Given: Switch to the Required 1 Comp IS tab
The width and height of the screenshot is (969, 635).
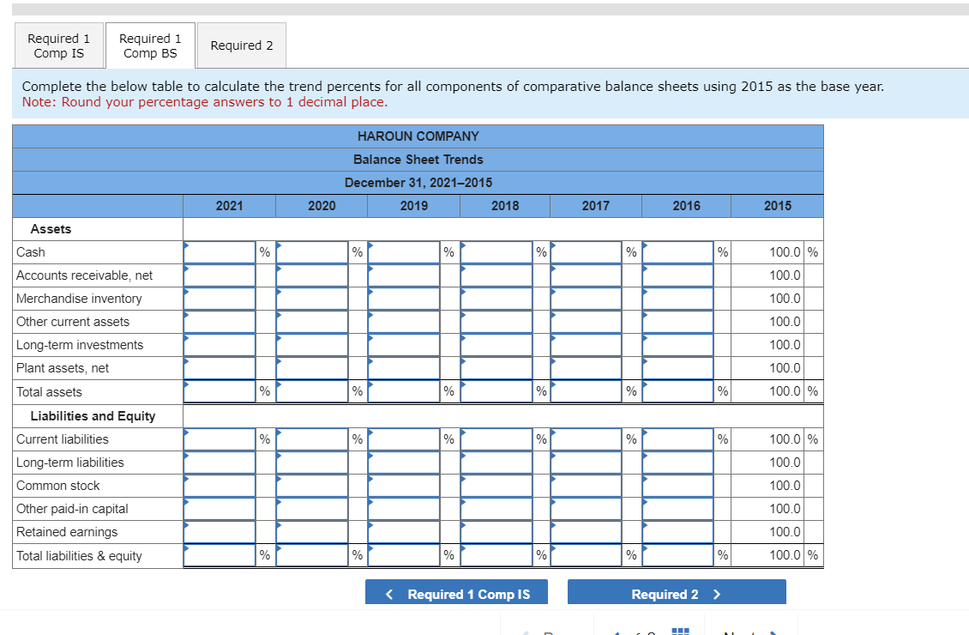Looking at the screenshot, I should (58, 45).
